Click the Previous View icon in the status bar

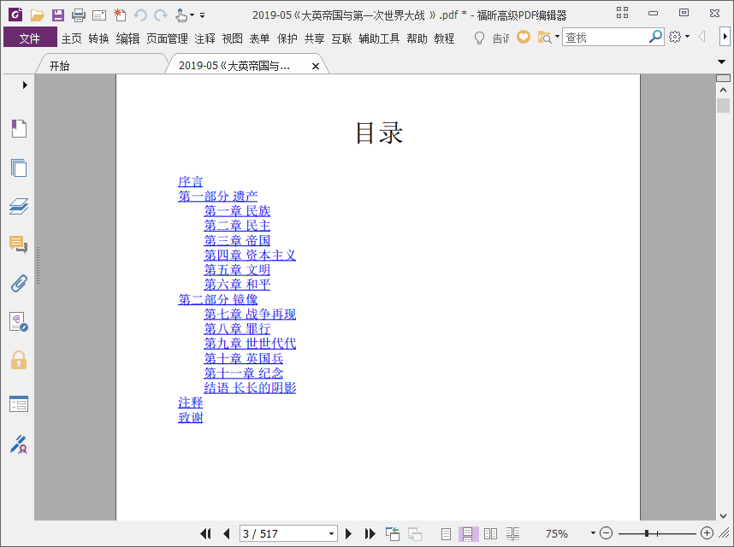pyautogui.click(x=393, y=533)
